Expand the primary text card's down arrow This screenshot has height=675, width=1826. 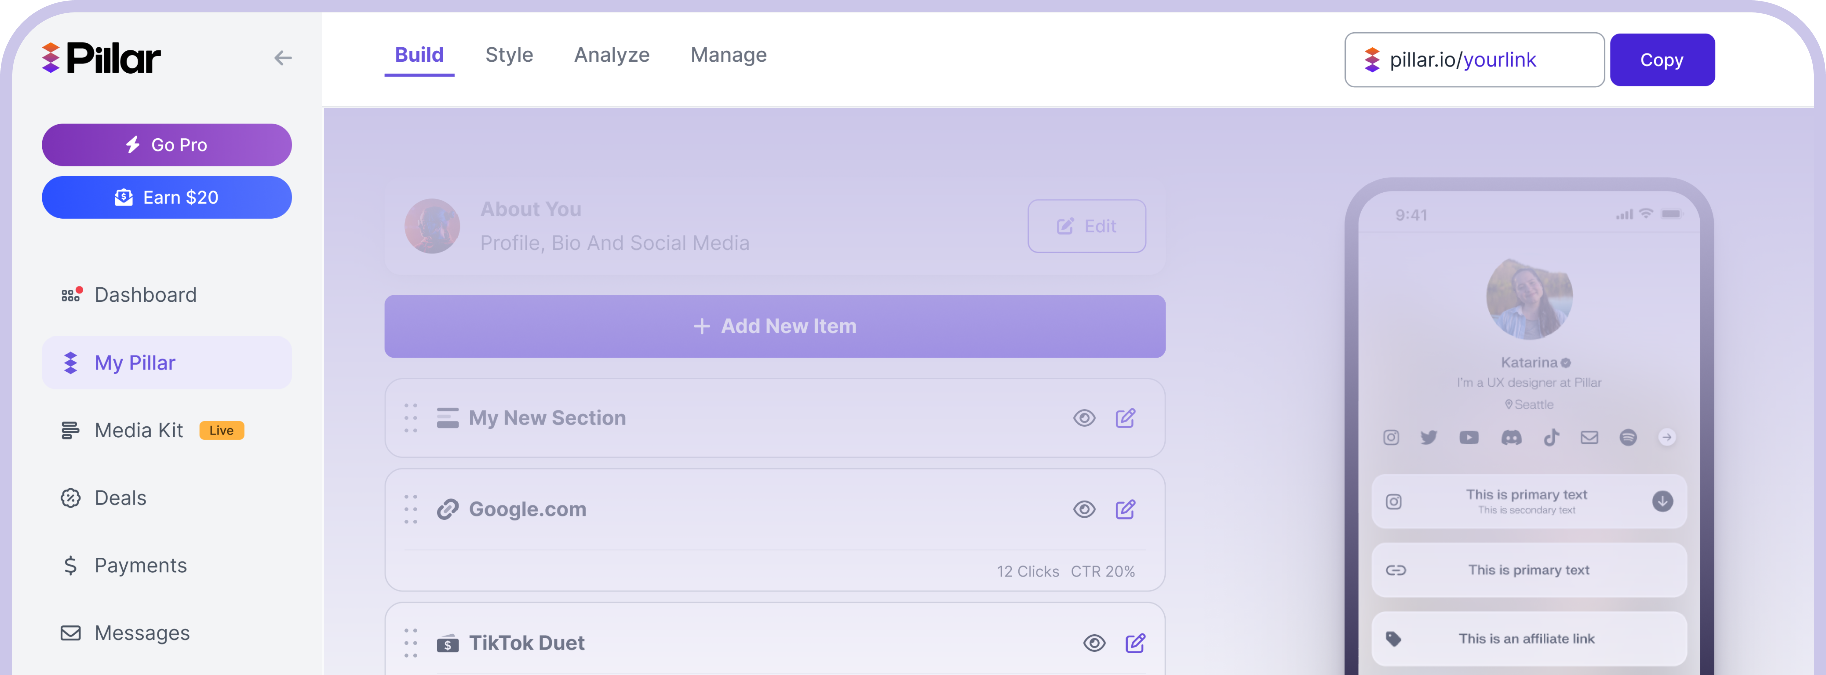point(1662,501)
